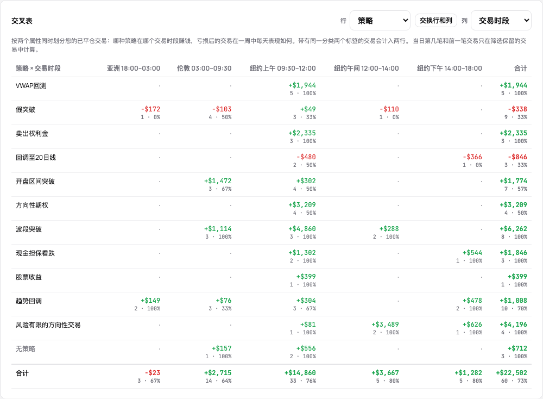Select the 股票收益 row label
543x399 pixels.
click(x=28, y=277)
